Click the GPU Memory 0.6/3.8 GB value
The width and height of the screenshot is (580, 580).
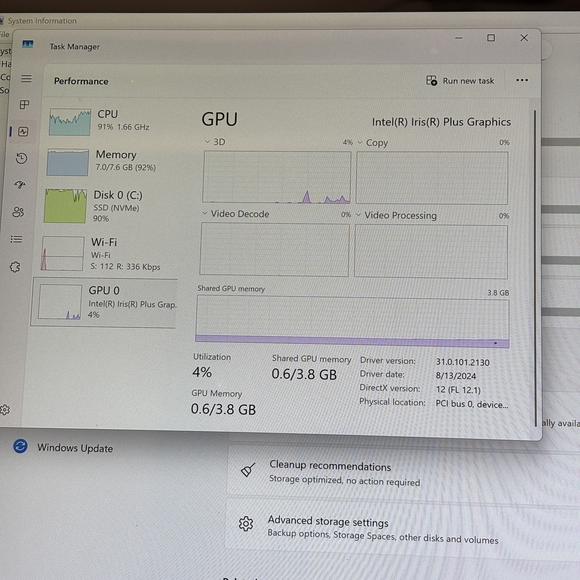click(223, 409)
